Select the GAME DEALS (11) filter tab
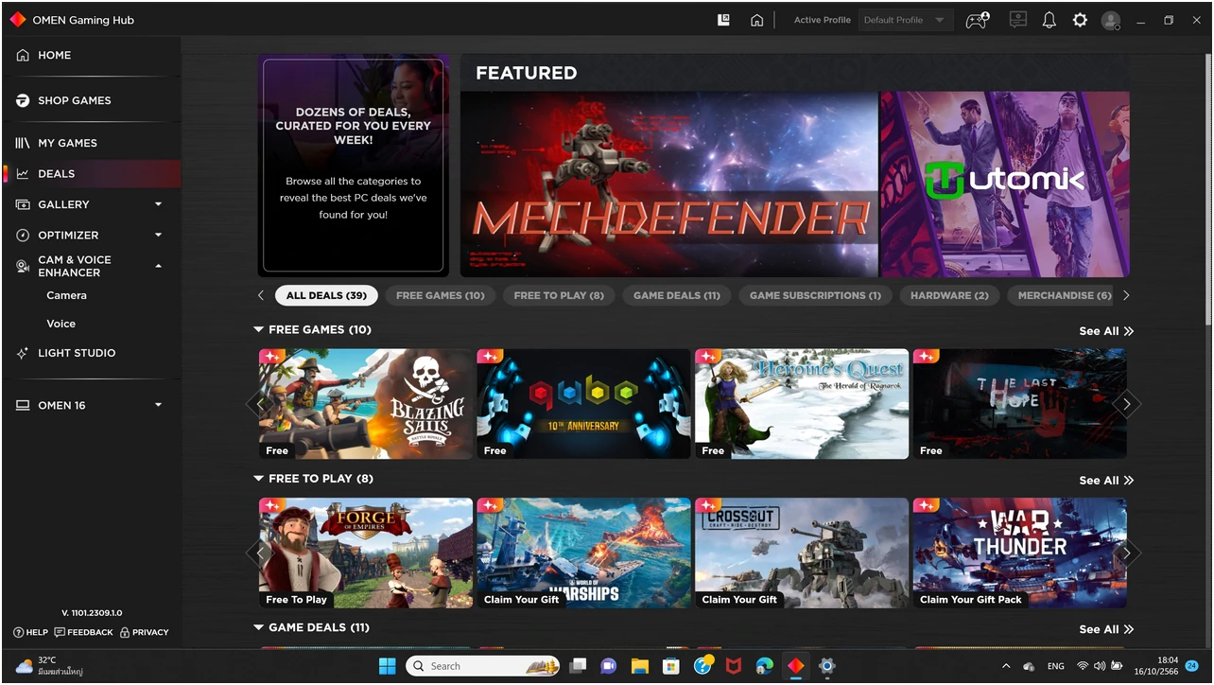The image size is (1214, 685). point(676,295)
